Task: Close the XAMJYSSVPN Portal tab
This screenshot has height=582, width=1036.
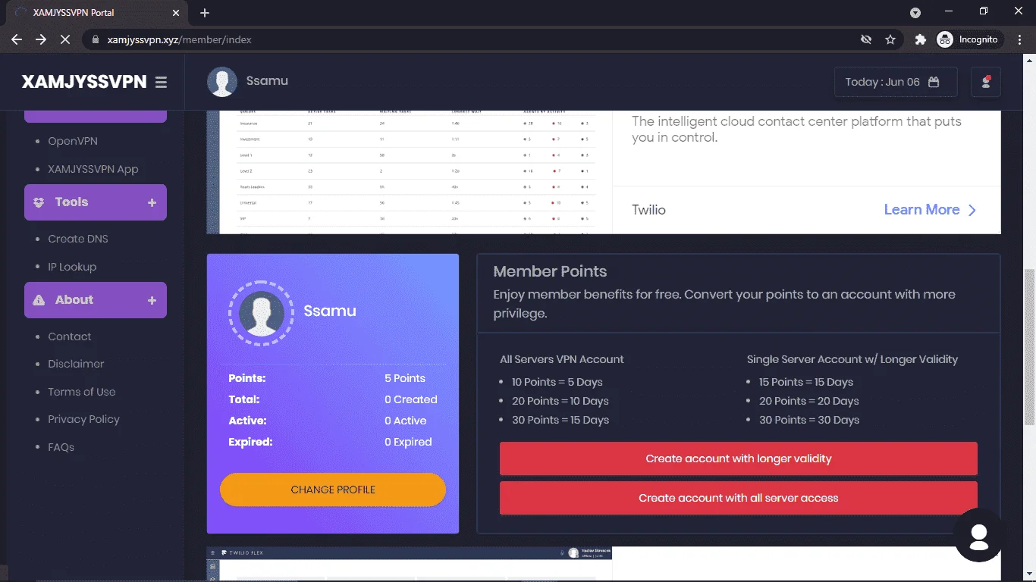Action: (x=176, y=13)
